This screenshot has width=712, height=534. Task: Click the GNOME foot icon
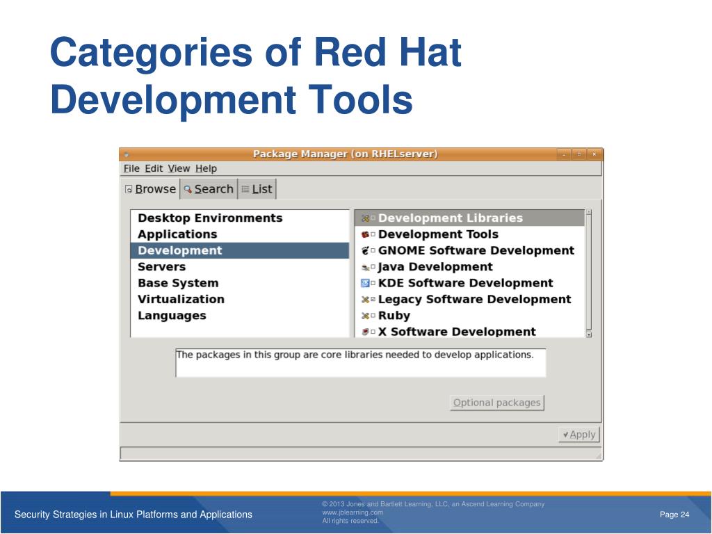click(365, 250)
